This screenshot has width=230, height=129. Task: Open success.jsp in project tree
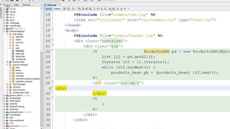pos(21,59)
